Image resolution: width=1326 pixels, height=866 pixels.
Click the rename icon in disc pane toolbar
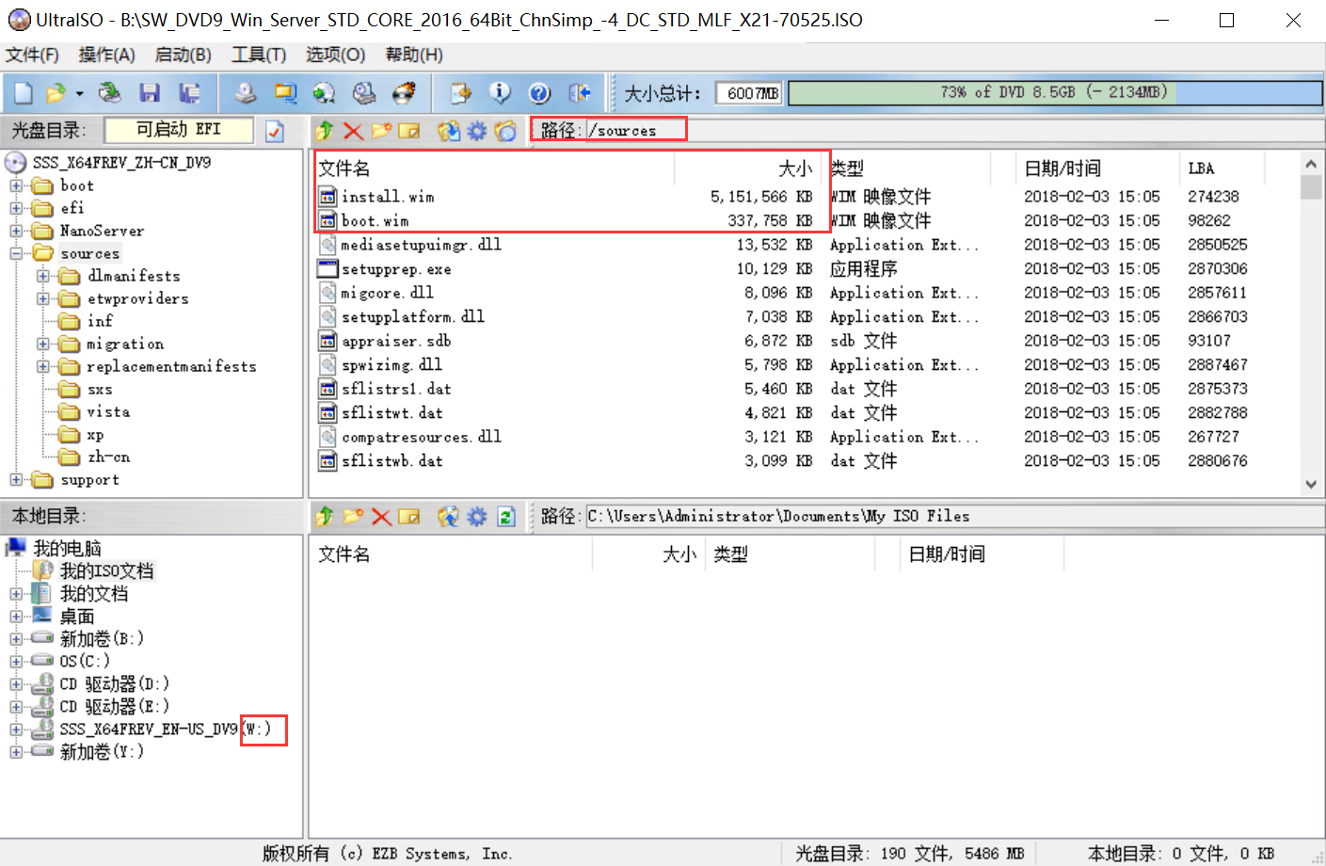pos(409,131)
